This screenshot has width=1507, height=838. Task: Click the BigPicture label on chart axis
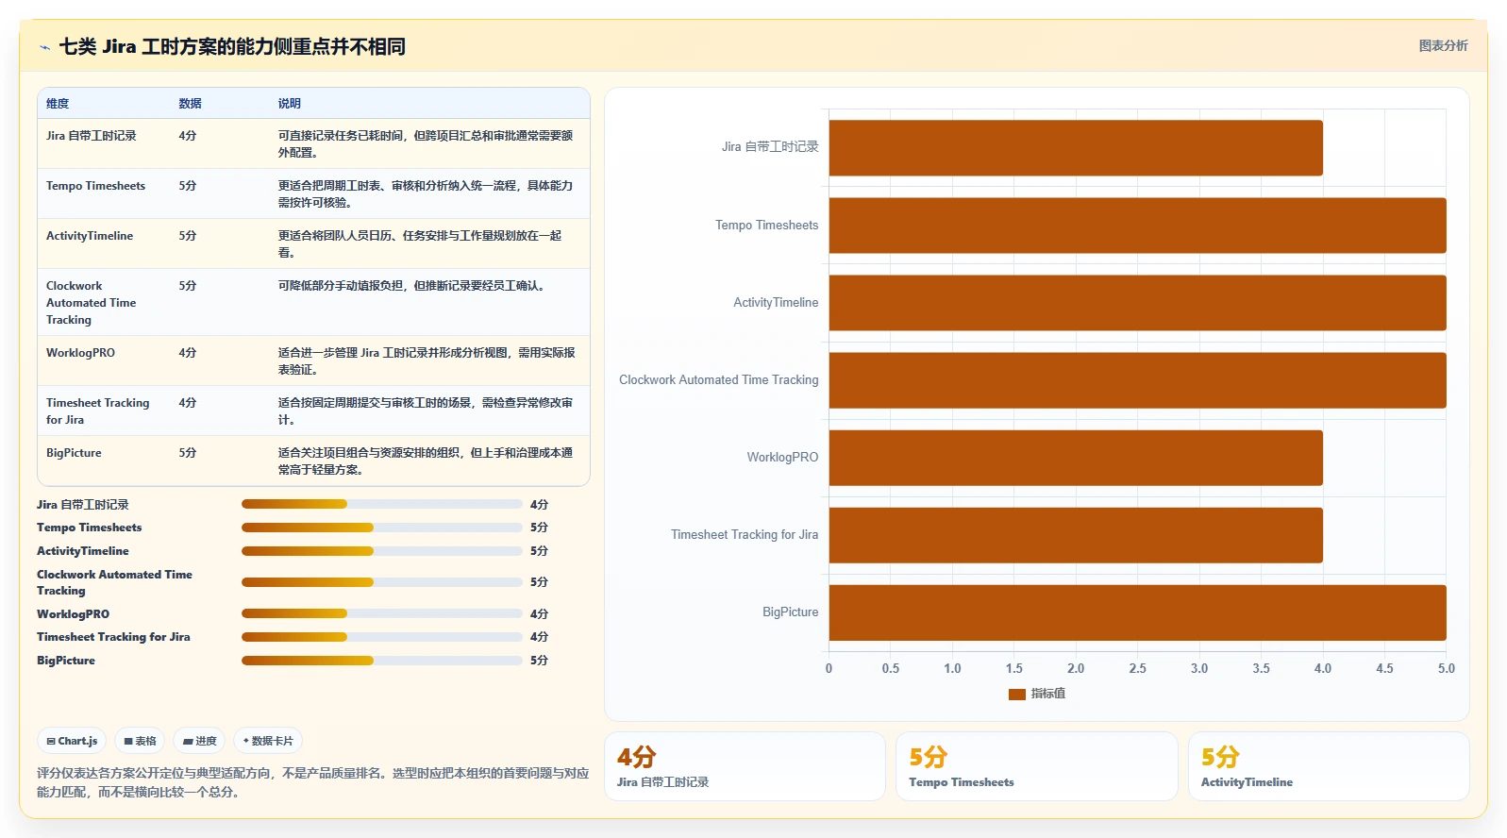(x=791, y=612)
